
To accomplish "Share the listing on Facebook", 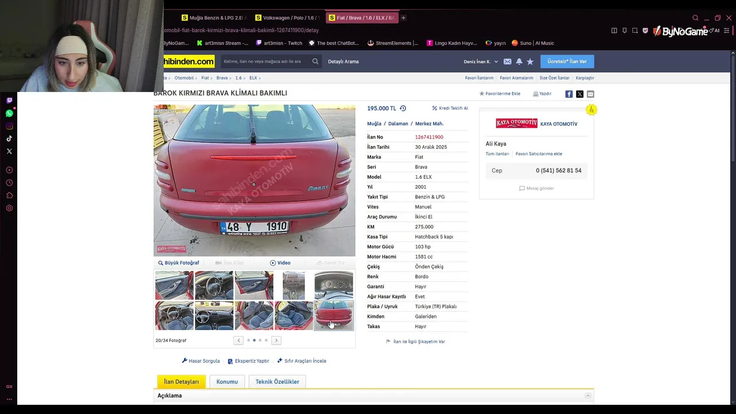I will tap(569, 94).
